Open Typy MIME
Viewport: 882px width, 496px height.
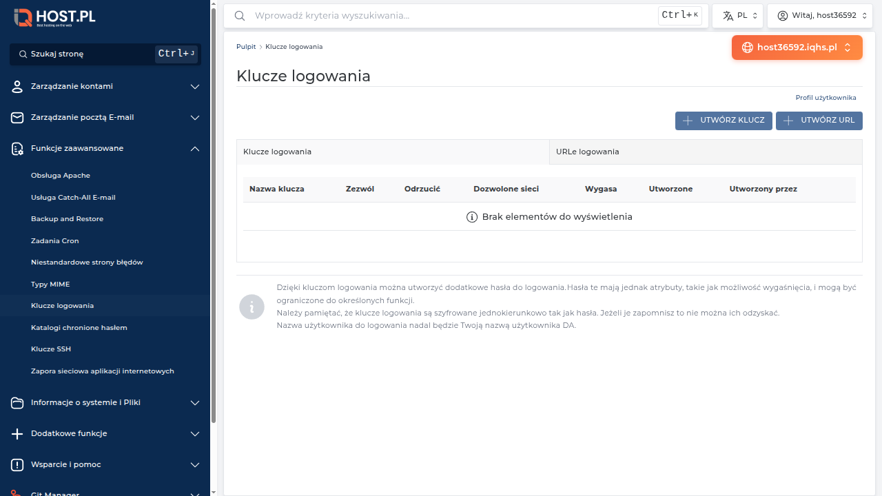50,285
